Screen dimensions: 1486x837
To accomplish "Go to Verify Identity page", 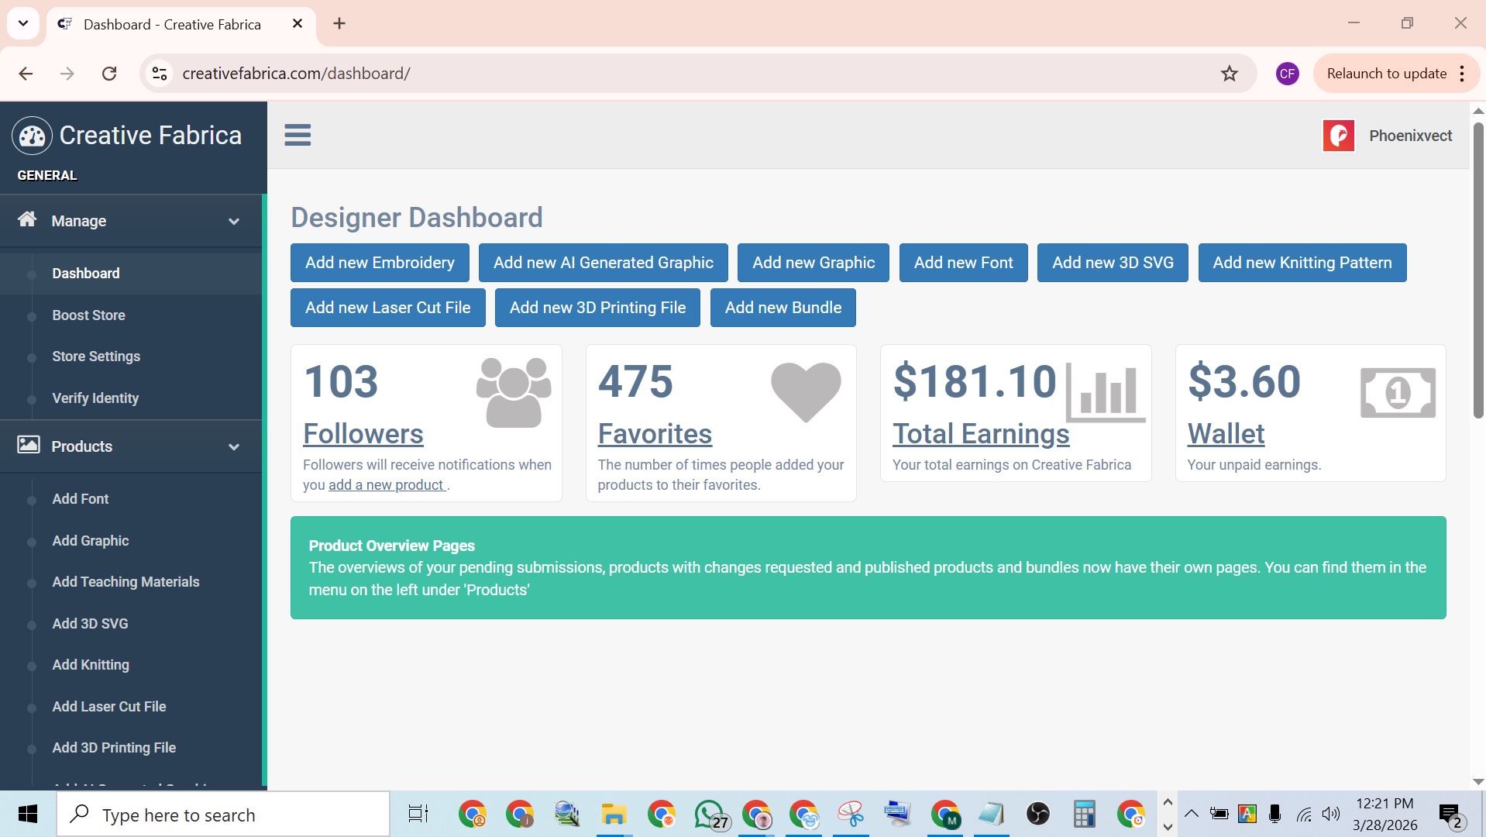I will click(95, 398).
